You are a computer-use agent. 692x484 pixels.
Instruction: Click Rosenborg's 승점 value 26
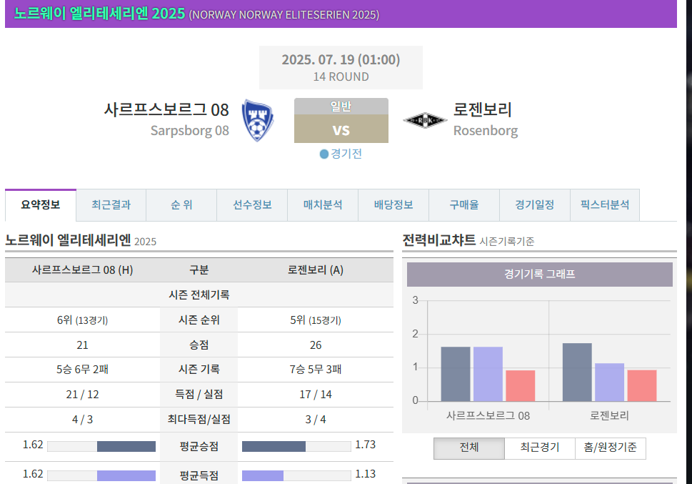316,345
